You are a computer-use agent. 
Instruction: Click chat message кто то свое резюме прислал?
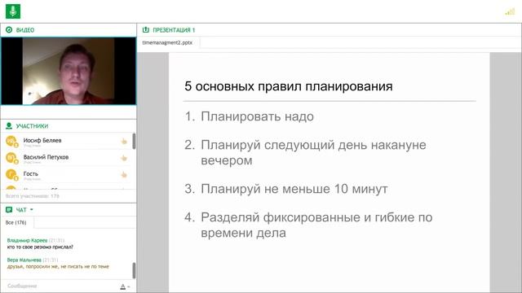click(x=40, y=247)
